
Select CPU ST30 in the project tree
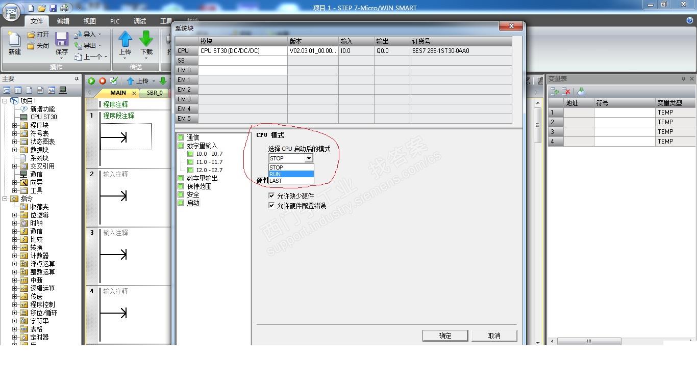point(43,117)
